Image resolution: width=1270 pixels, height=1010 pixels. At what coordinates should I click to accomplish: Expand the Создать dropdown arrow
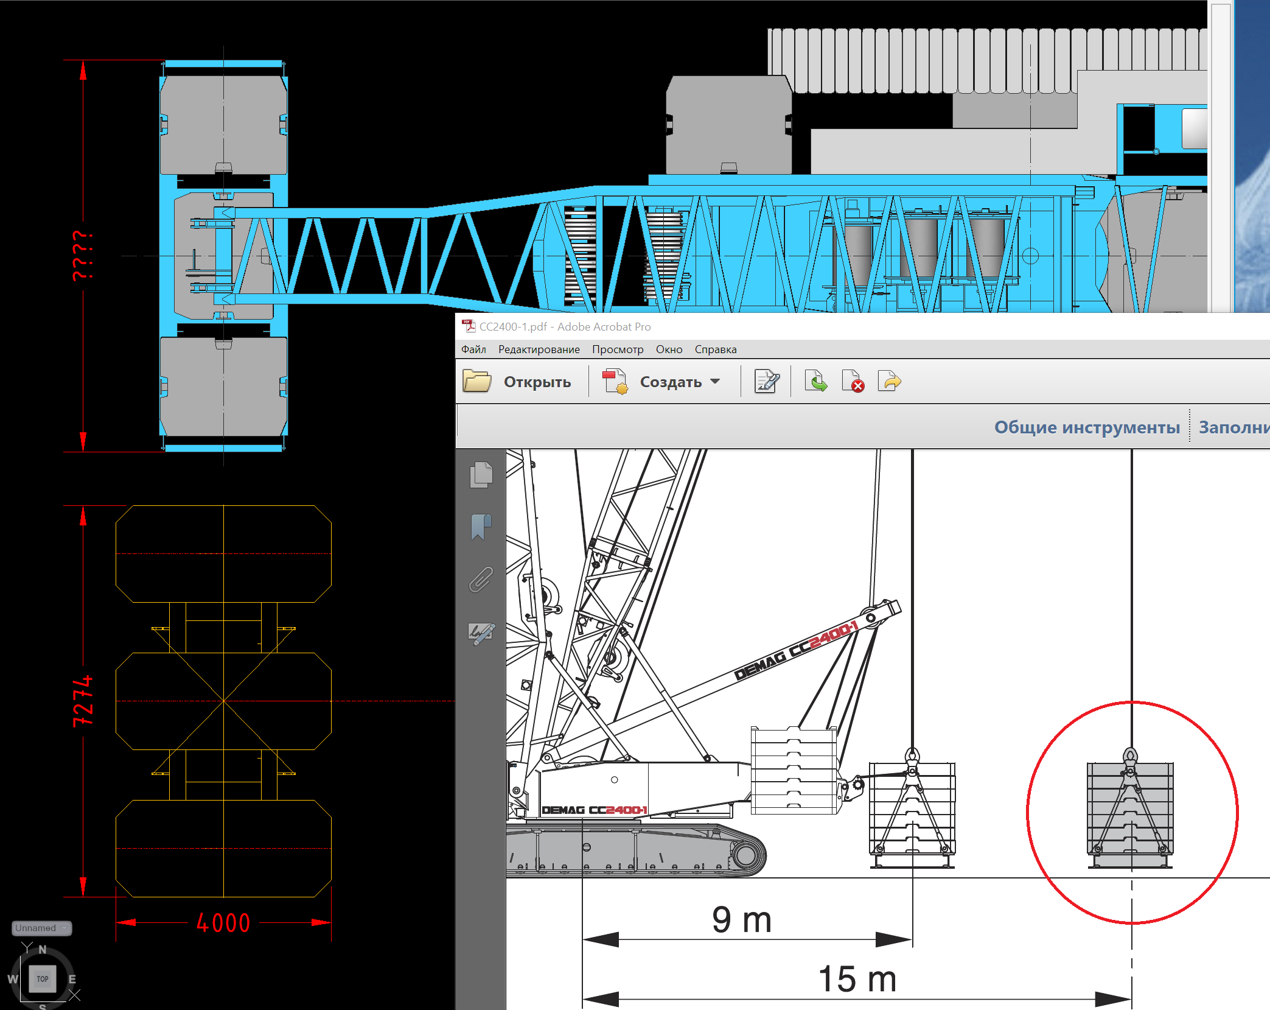tap(715, 382)
